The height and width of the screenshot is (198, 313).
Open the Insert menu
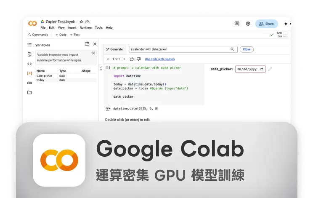coord(72,27)
